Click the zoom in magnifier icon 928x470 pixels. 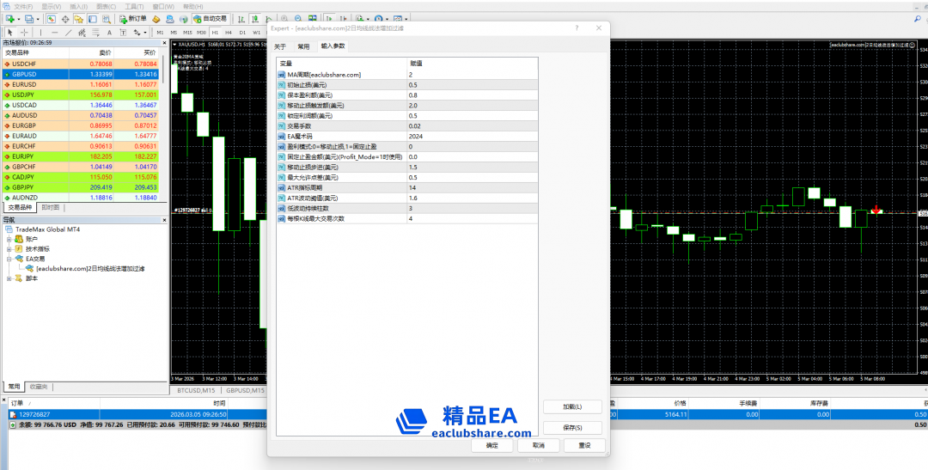coord(284,18)
